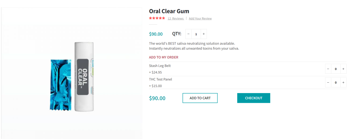Click the Oral Clear Gum title
The image size is (348, 139).
(169, 11)
